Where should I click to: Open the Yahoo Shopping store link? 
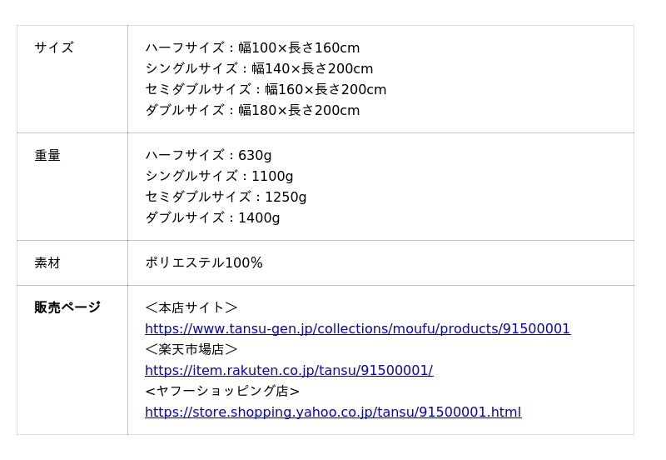click(332, 412)
